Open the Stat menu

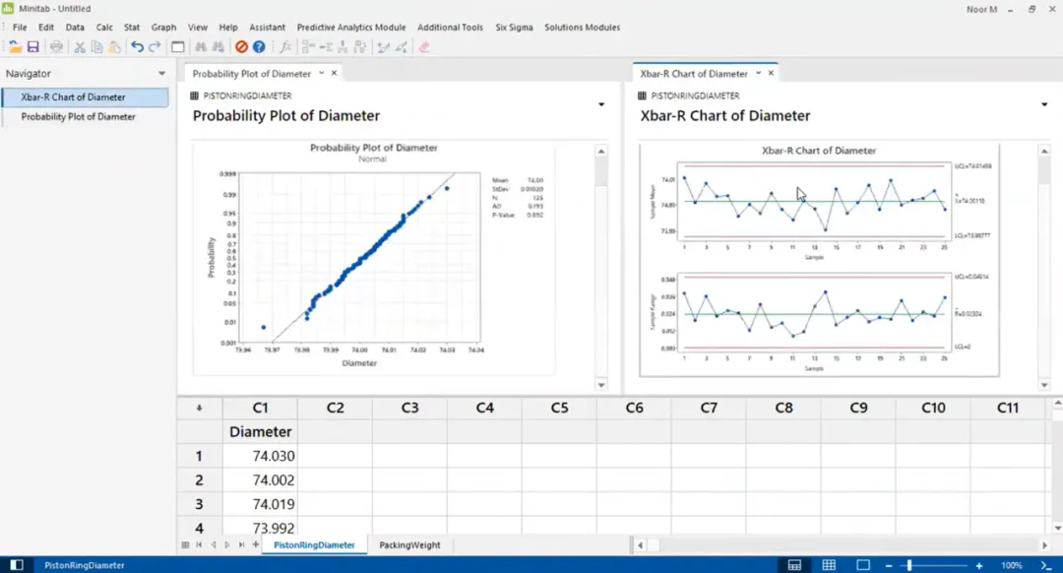(x=132, y=28)
